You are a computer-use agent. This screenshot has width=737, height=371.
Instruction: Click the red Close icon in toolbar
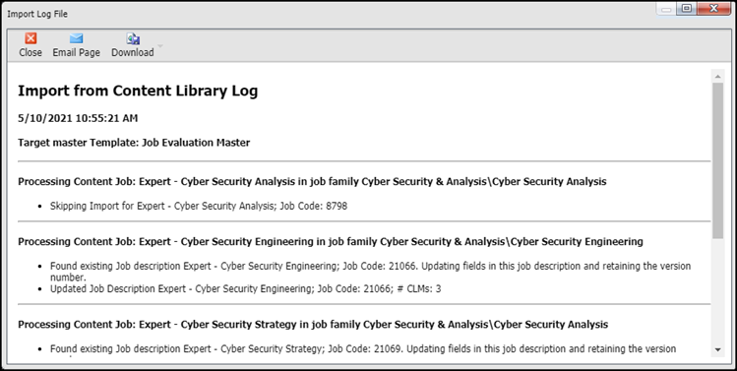pyautogui.click(x=31, y=38)
